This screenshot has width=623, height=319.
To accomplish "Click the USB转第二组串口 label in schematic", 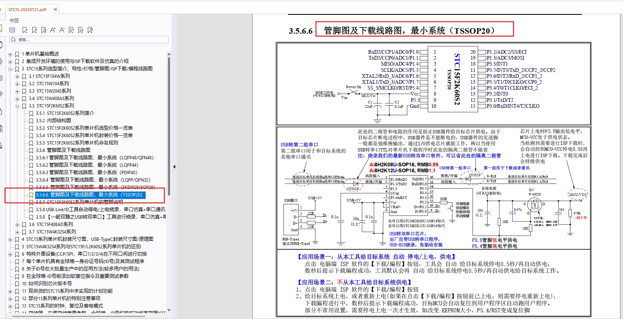I will (x=299, y=145).
